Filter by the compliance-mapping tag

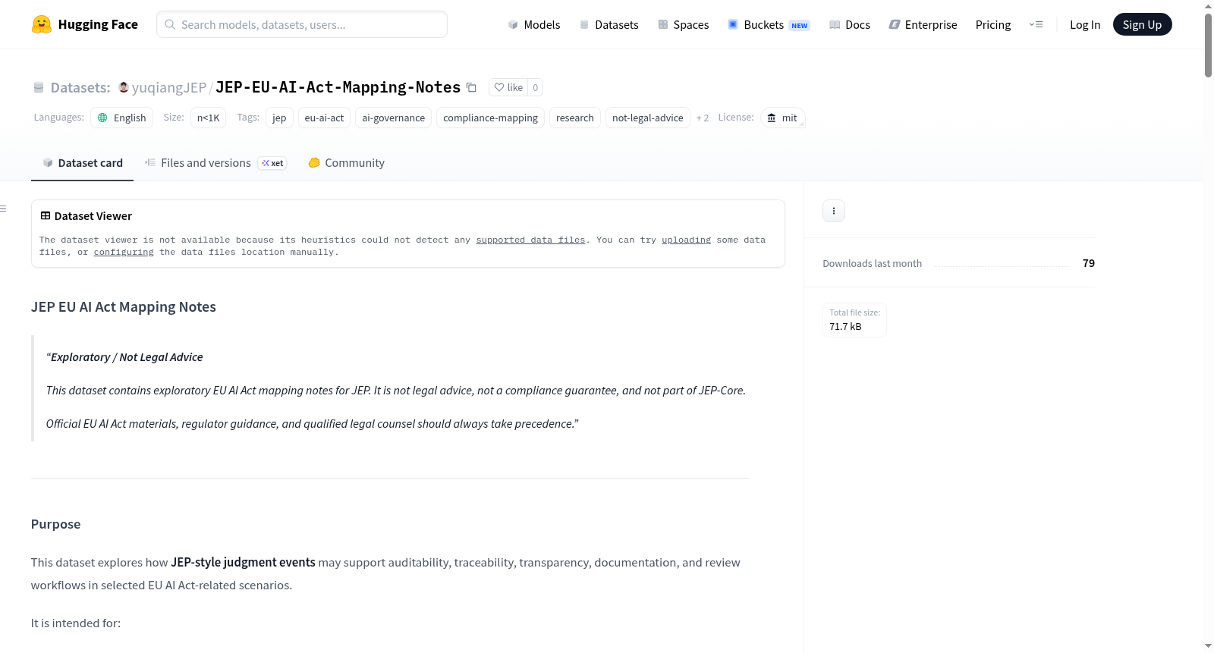490,118
